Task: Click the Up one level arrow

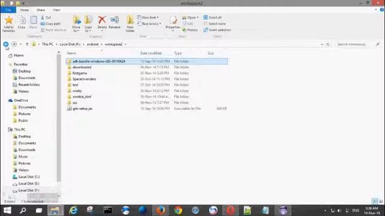Action: (27, 44)
